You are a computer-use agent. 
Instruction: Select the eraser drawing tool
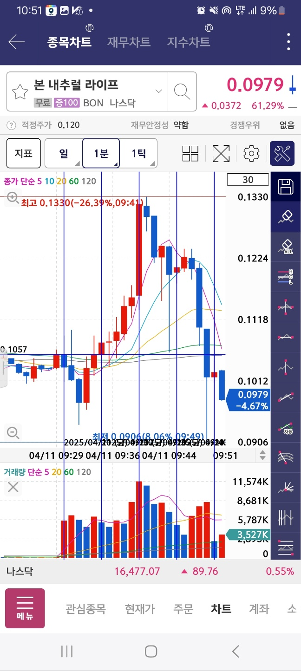[286, 217]
